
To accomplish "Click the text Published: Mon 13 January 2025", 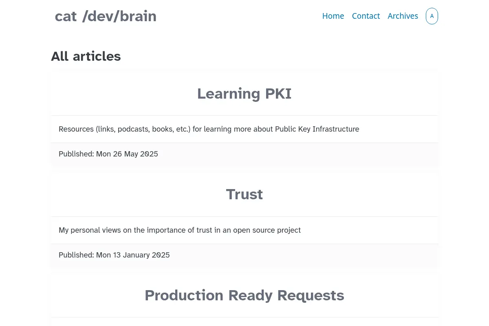I will pos(114,255).
